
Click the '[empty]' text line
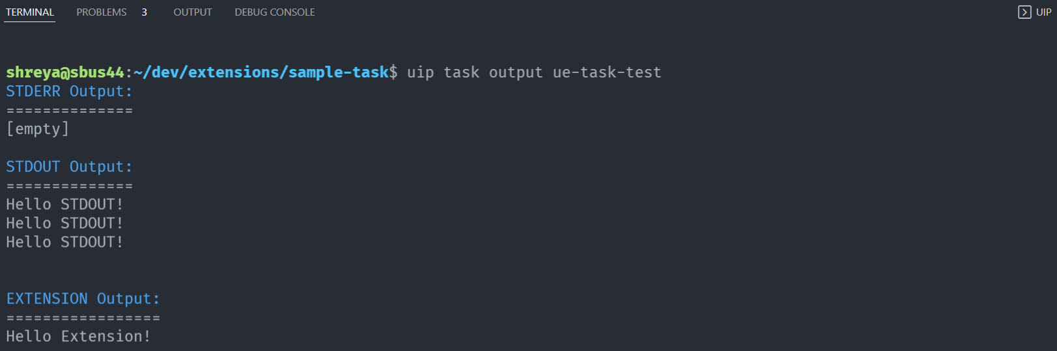point(38,129)
